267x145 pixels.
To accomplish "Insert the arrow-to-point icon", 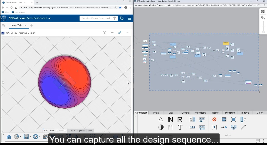I will click(x=224, y=127).
